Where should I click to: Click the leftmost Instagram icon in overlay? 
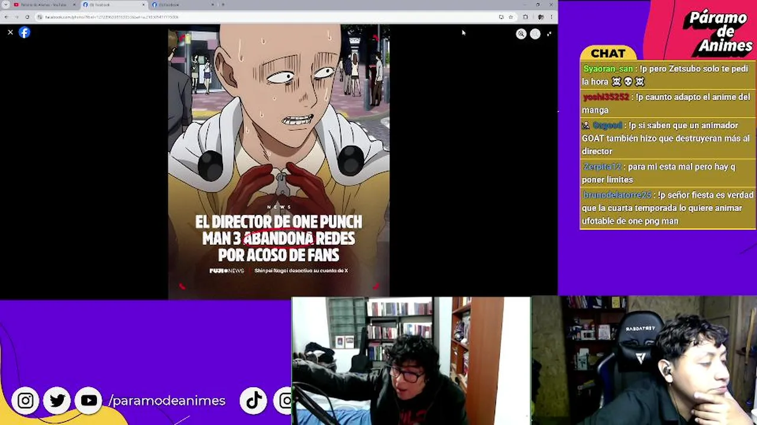point(25,401)
